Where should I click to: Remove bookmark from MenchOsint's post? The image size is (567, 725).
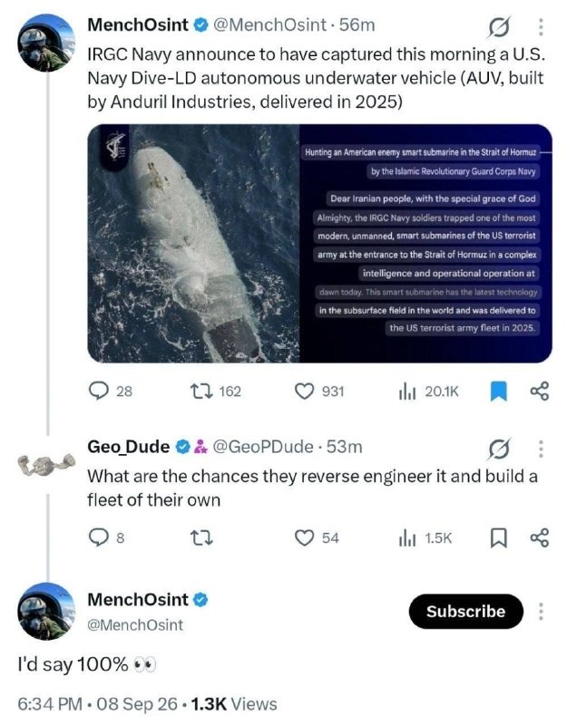click(x=498, y=391)
